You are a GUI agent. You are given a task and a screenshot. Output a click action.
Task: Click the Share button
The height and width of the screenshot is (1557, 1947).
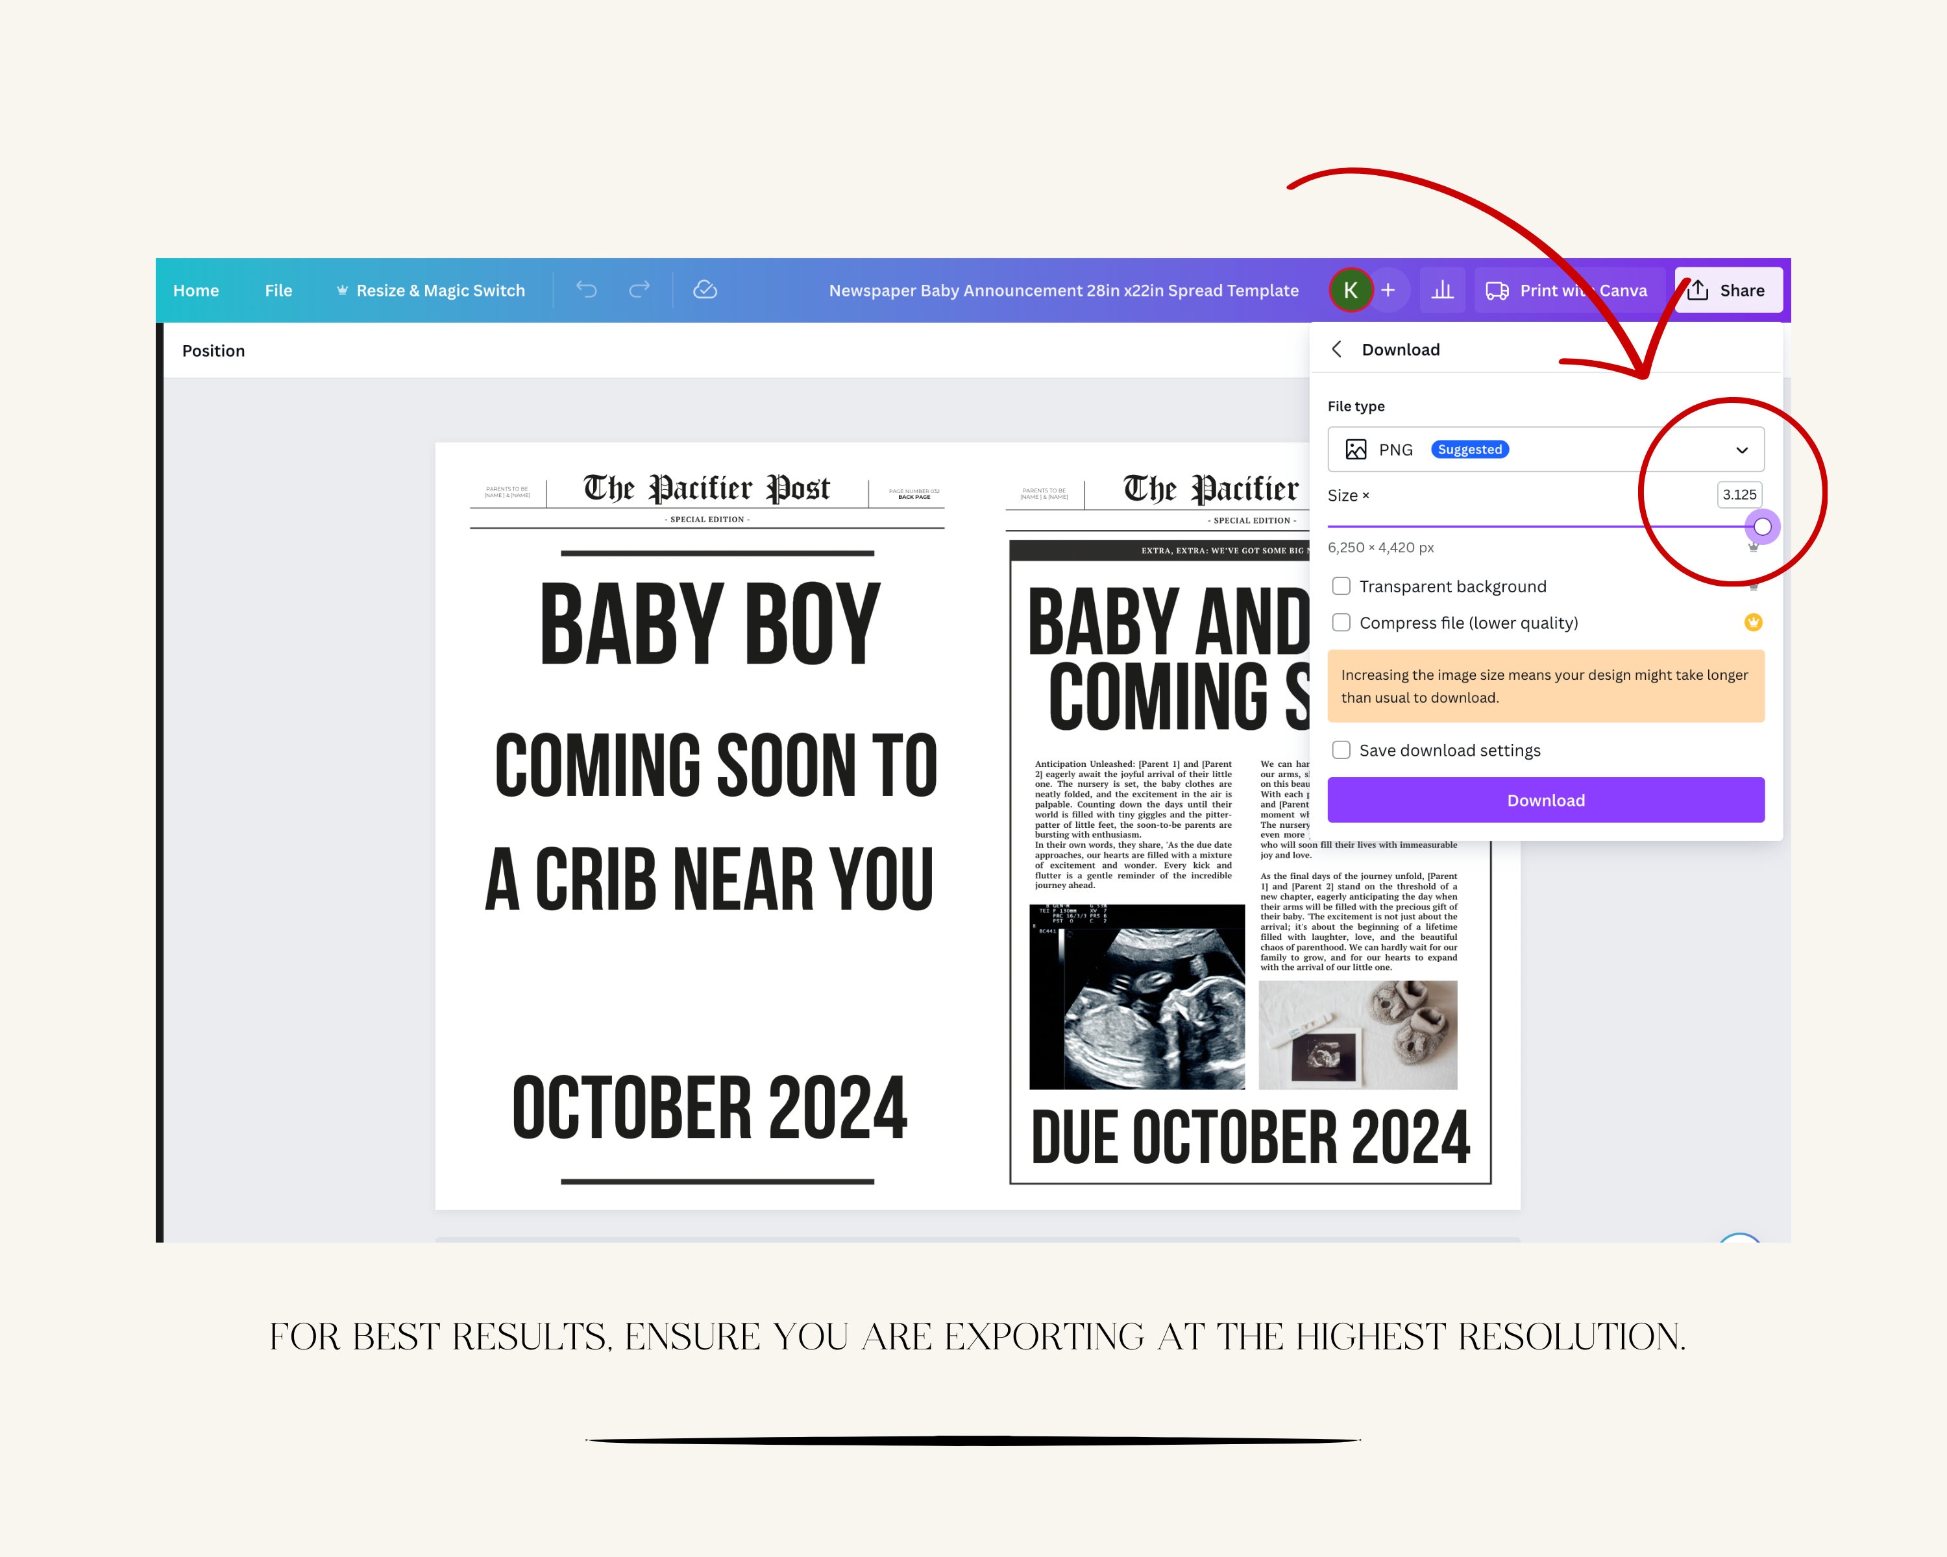(1728, 291)
